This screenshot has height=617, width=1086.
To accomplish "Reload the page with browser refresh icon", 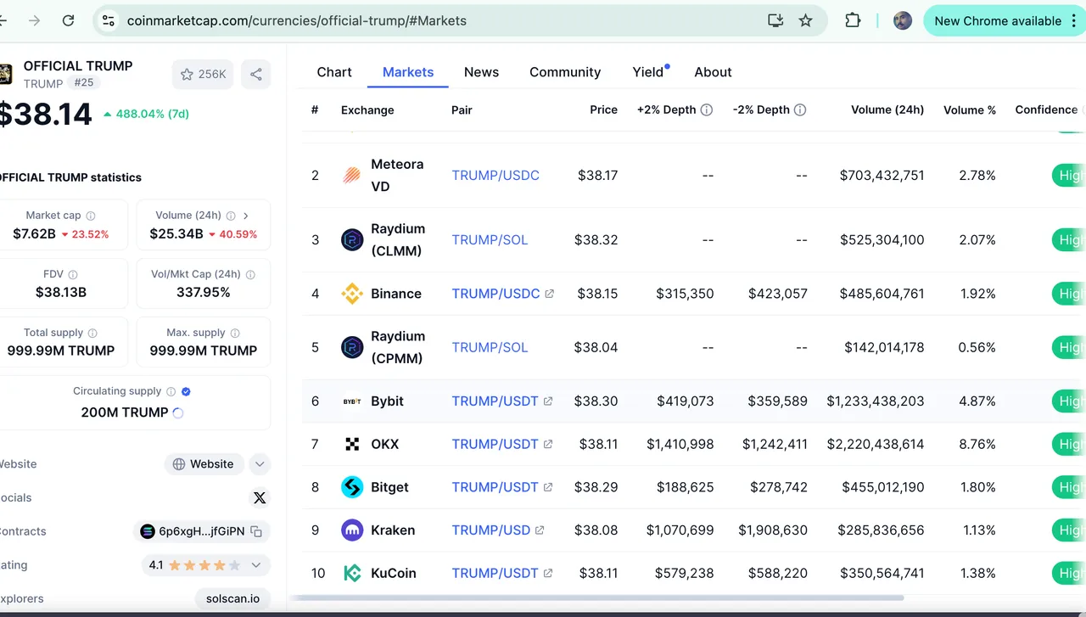I will (x=68, y=20).
